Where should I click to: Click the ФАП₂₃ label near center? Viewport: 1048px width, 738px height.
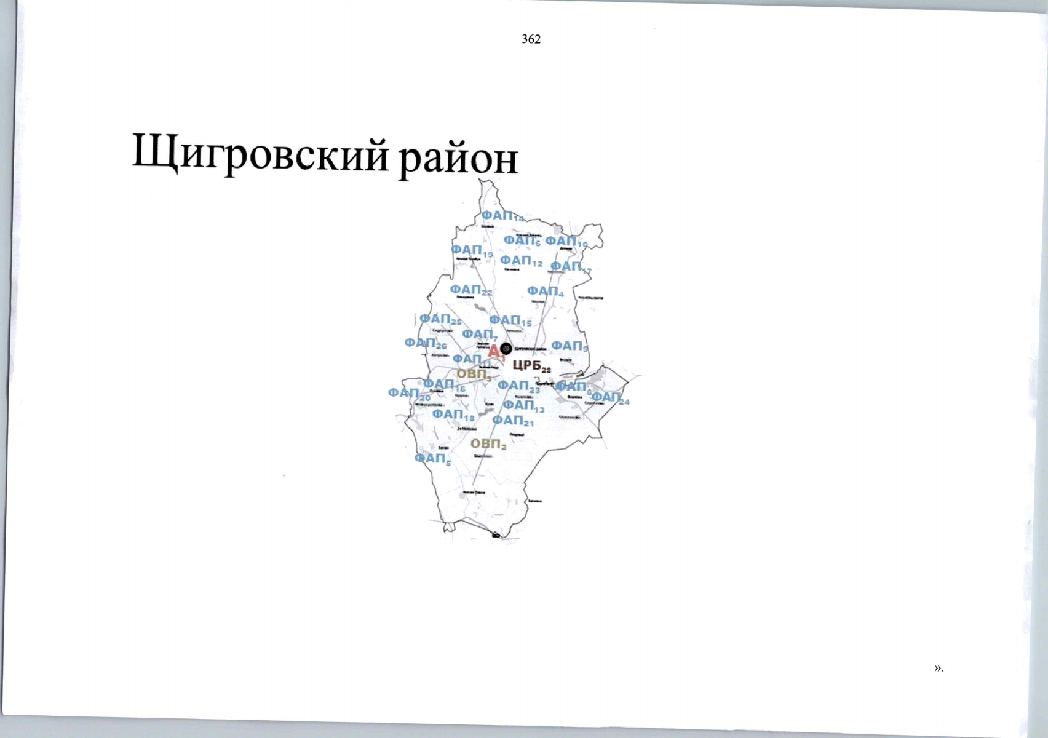click(x=520, y=386)
